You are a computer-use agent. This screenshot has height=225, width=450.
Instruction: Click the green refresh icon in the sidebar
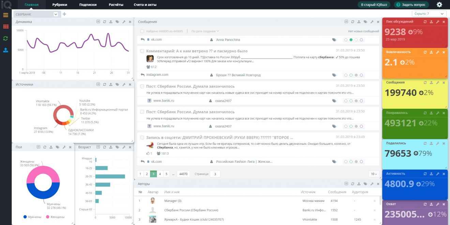click(5, 38)
